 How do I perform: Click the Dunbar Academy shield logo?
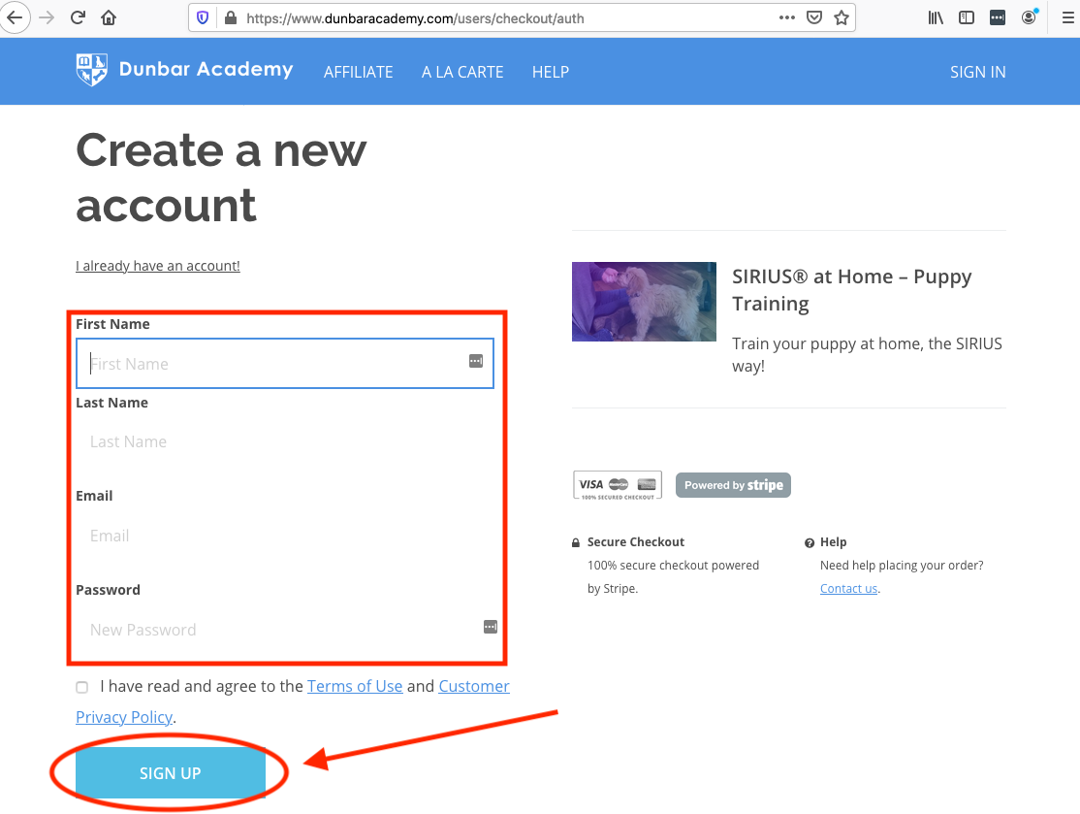click(x=91, y=70)
